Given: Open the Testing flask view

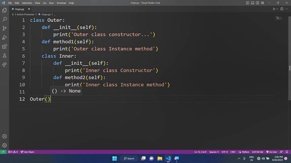Looking at the screenshot, I should point(5,55).
